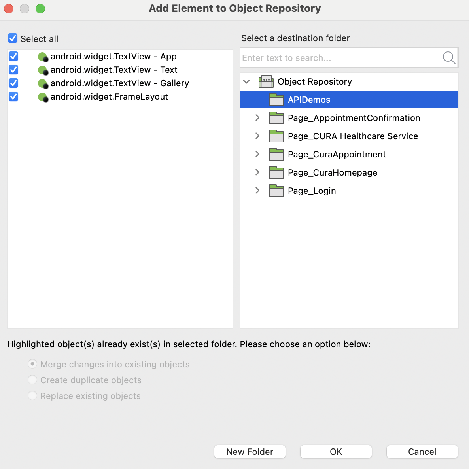Click the Page_Login folder icon

click(276, 191)
